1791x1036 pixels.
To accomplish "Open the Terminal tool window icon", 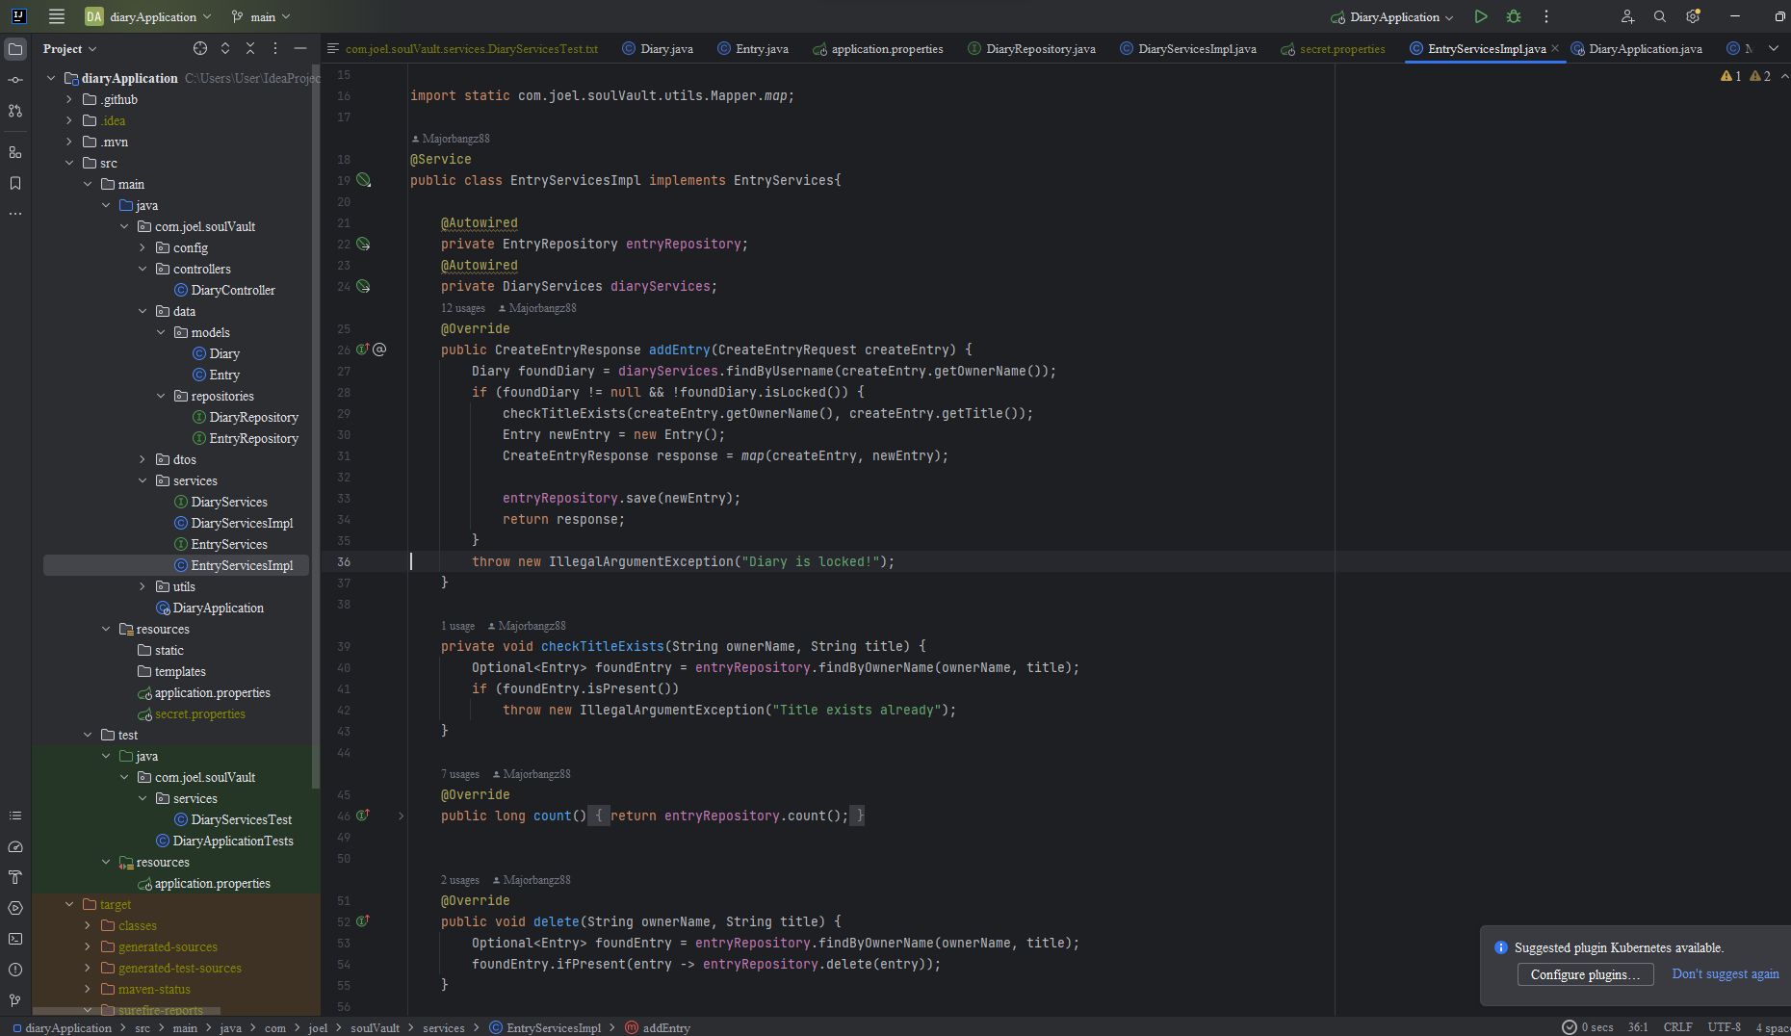I will tap(15, 939).
